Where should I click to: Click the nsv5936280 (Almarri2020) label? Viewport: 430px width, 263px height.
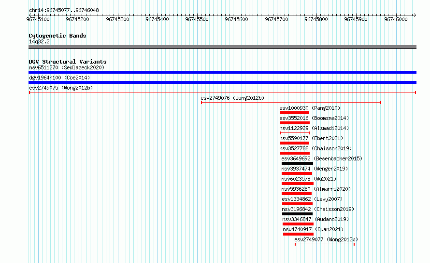coord(316,189)
